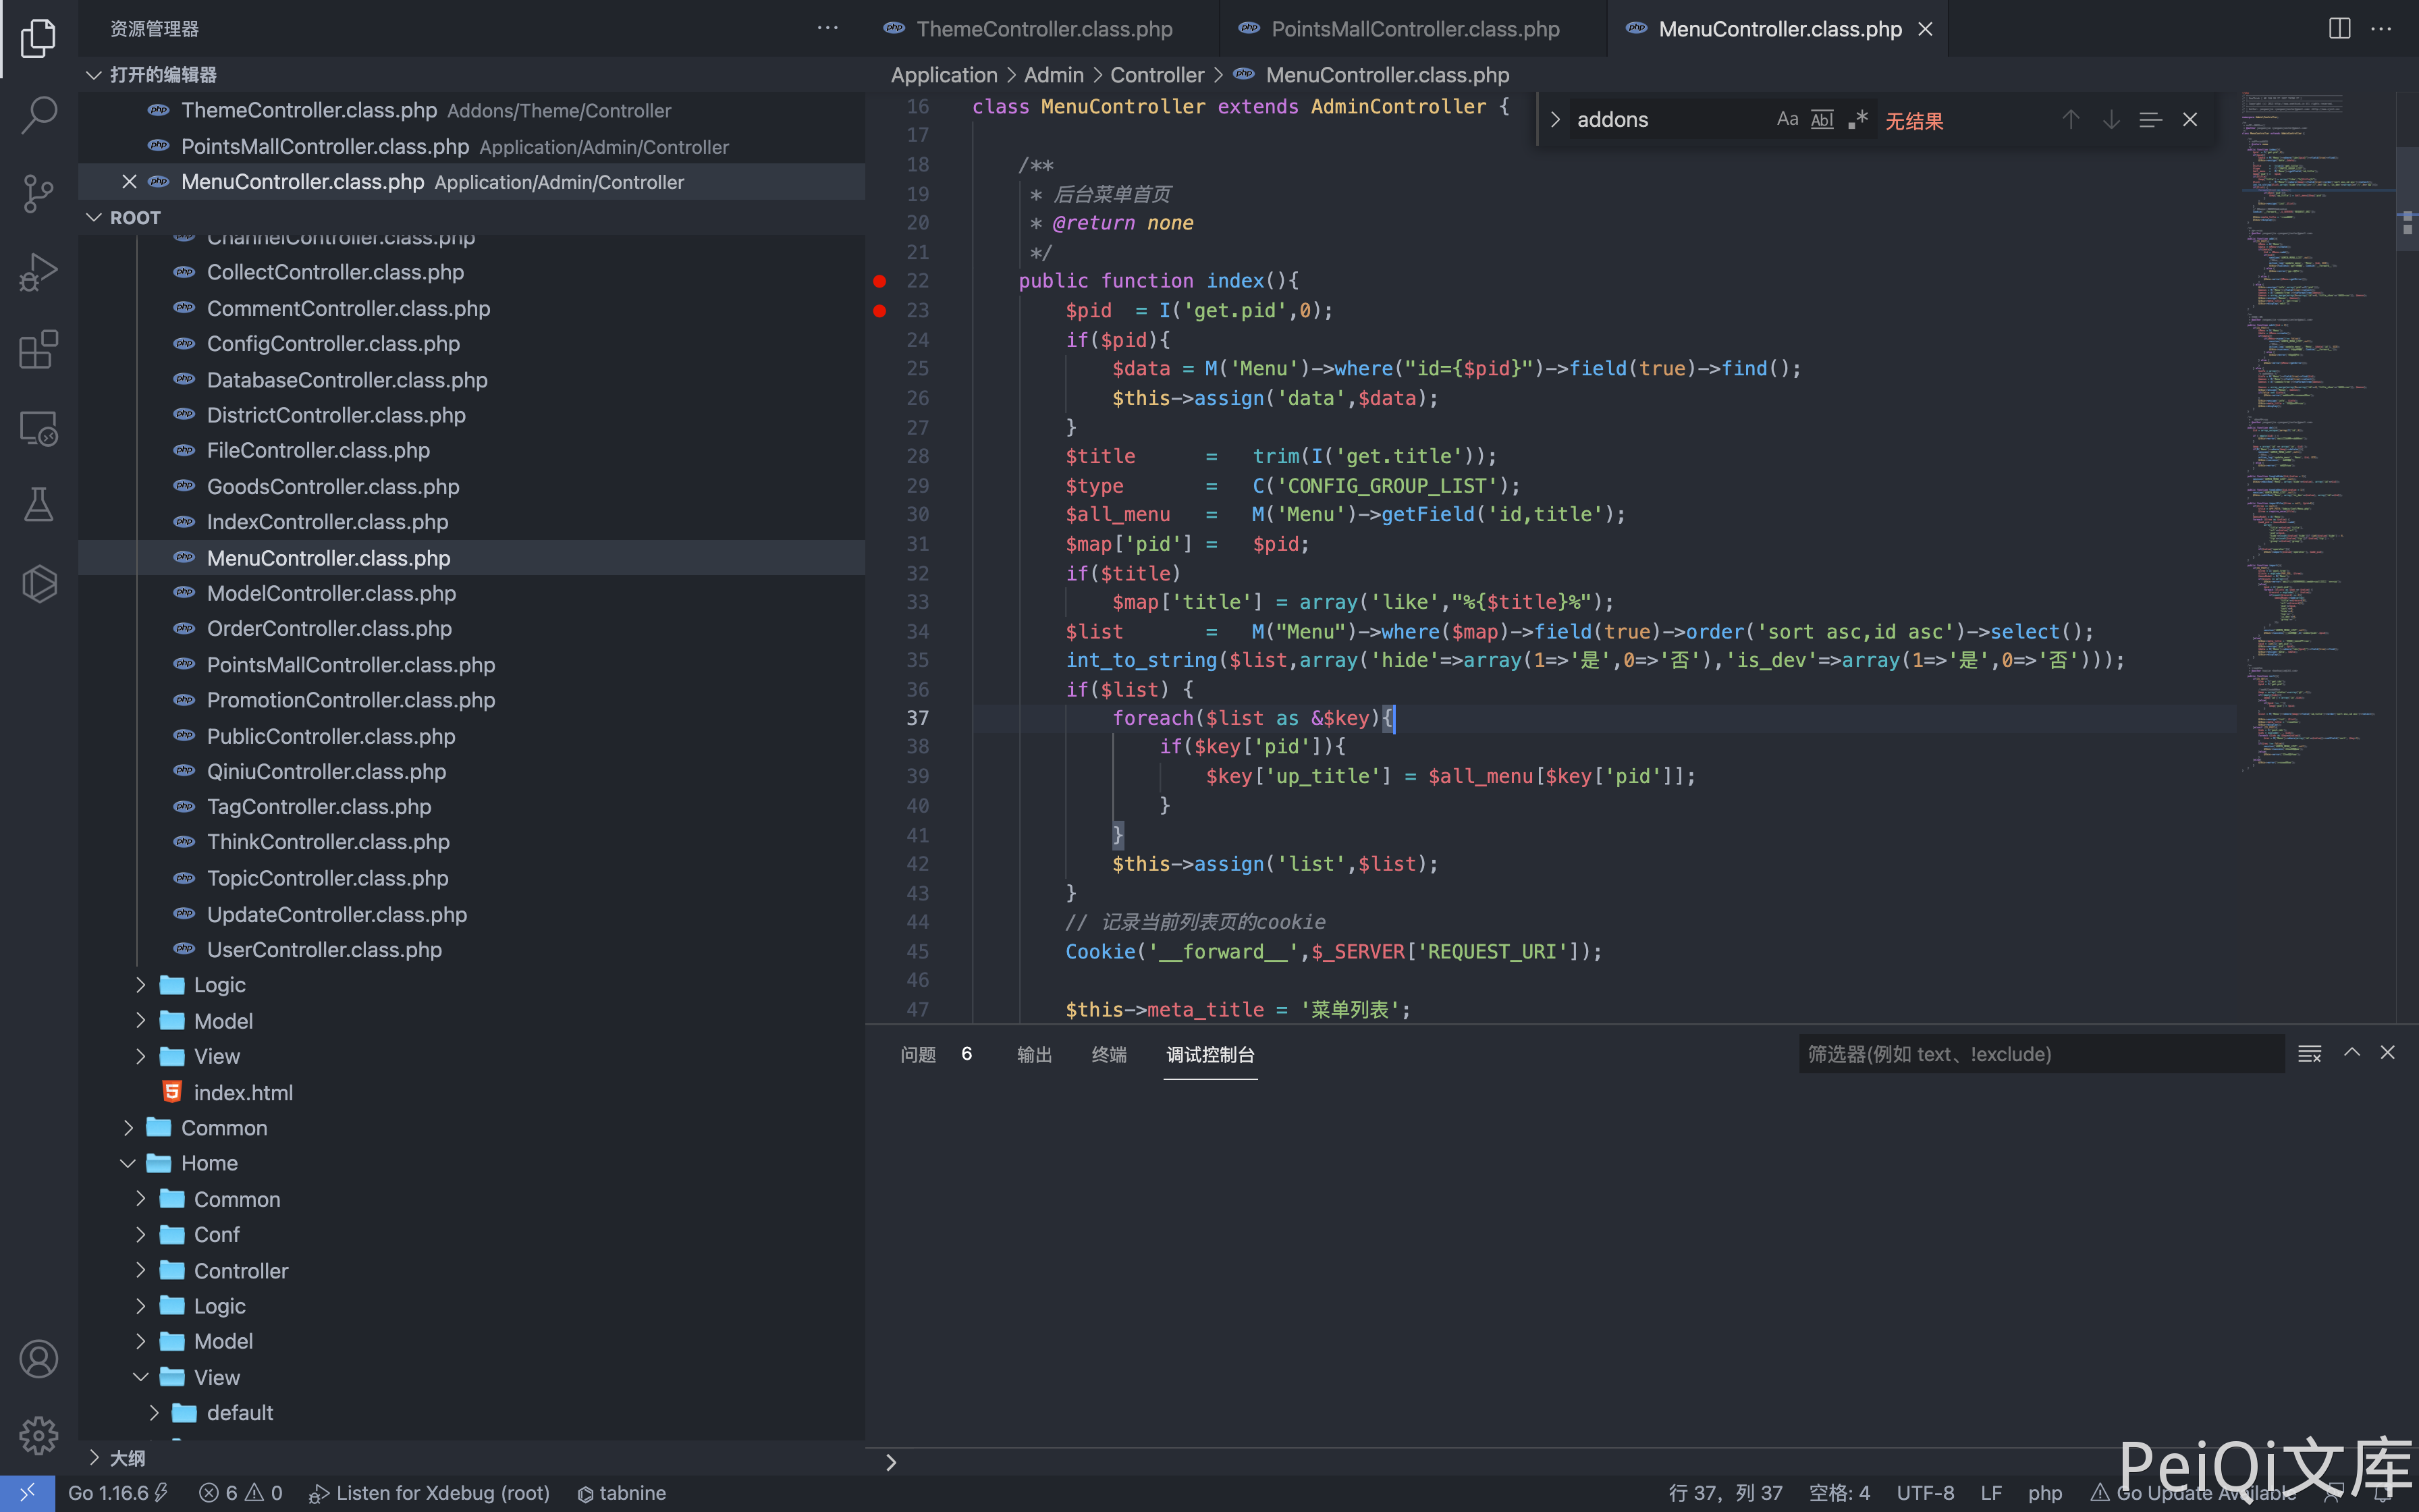Viewport: 2419px width, 1512px height.
Task: Open the Extensions view
Action: point(38,350)
